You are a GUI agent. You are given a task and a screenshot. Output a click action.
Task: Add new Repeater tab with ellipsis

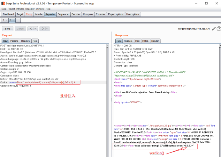18,20
